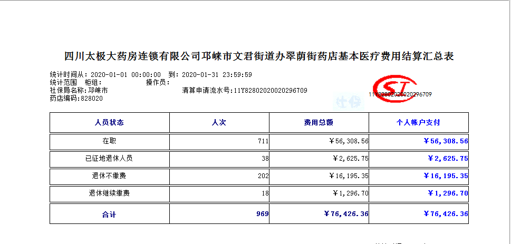Screen dimensions: 511x244
Task: Click the 退休不缴费 row label
Action: point(109,176)
